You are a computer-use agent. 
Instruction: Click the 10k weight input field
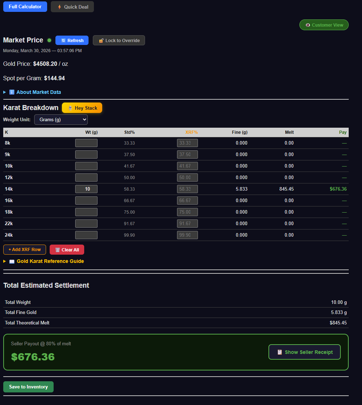coord(86,166)
